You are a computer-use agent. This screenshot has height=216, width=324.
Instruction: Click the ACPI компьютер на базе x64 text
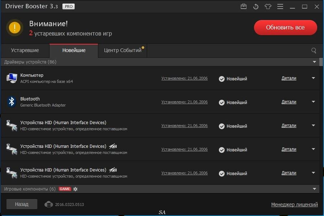47,81
